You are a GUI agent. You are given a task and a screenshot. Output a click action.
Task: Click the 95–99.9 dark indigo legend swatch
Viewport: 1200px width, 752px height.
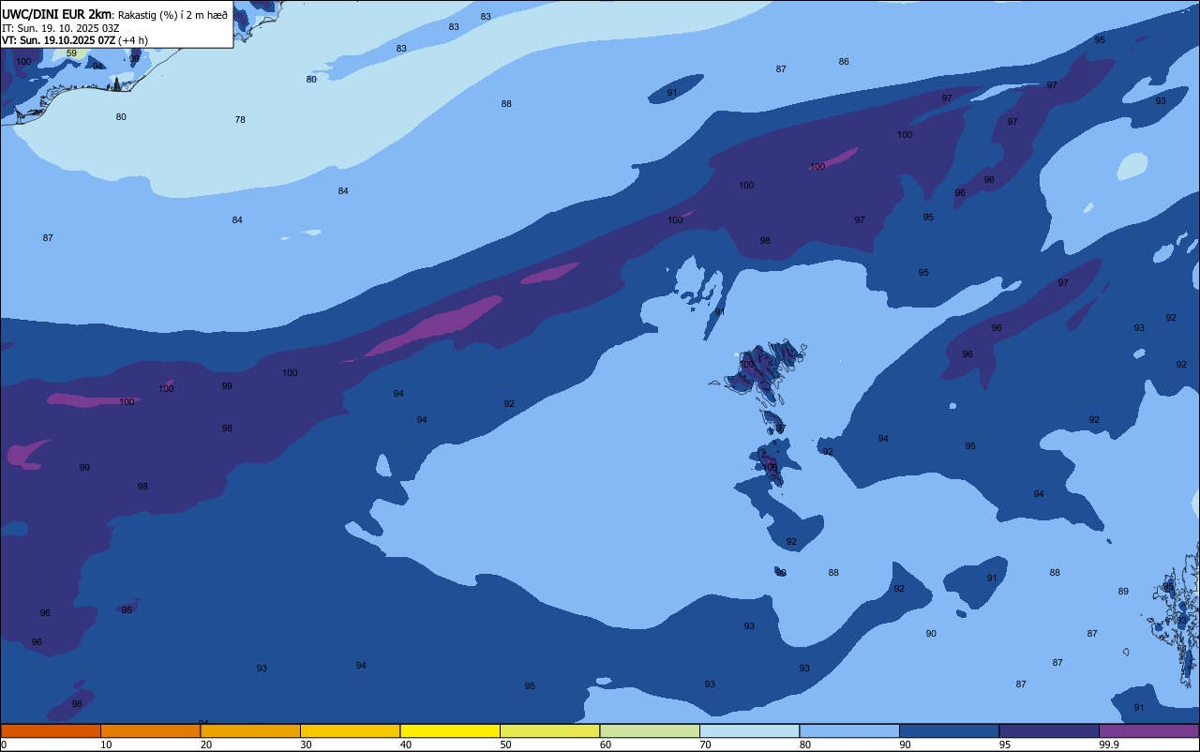point(1049,730)
